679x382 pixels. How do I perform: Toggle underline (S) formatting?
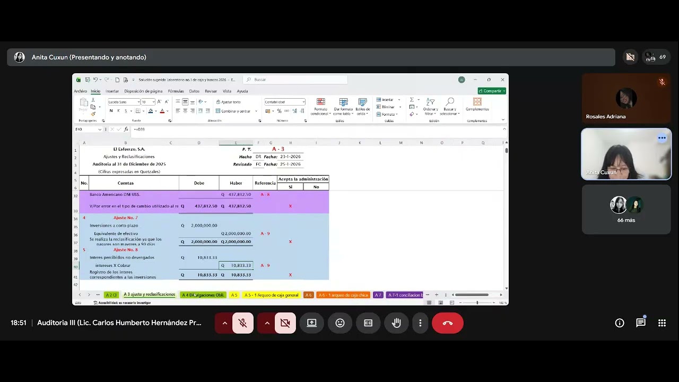point(126,111)
